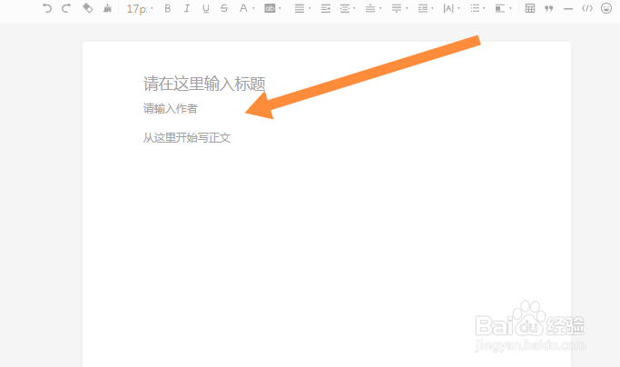Open the bulleted list dropdown
Viewport: 620px width, 367px height.
[477, 8]
